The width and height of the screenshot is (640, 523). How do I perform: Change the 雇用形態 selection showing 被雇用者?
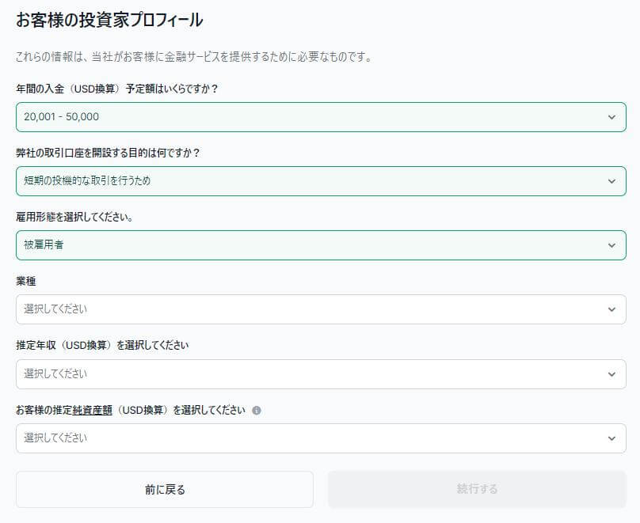[317, 245]
